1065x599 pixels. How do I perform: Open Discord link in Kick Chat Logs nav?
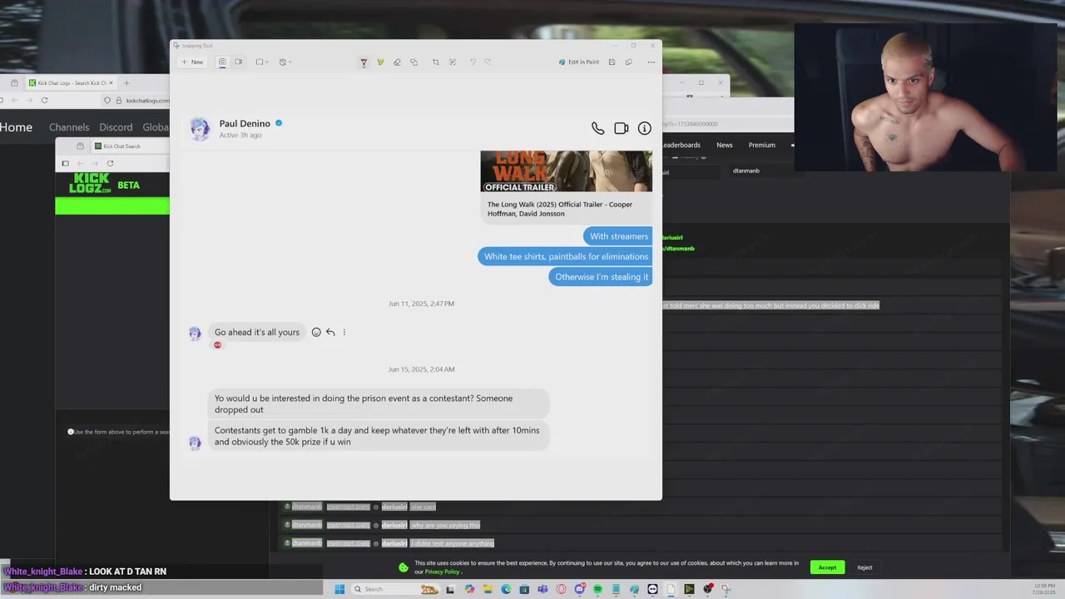pos(116,127)
